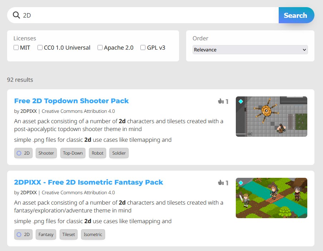
Task: Toggle the GPL v3 license checkbox
Action: click(143, 47)
